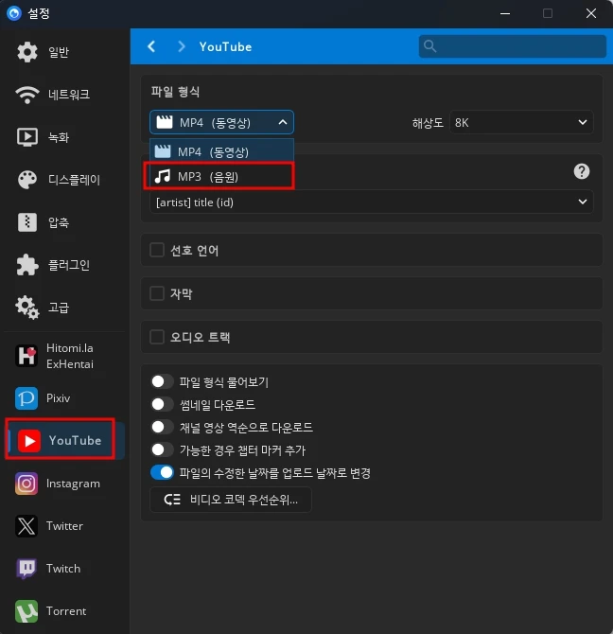Expand the [artist] title (id) filename dropdown

(x=371, y=202)
